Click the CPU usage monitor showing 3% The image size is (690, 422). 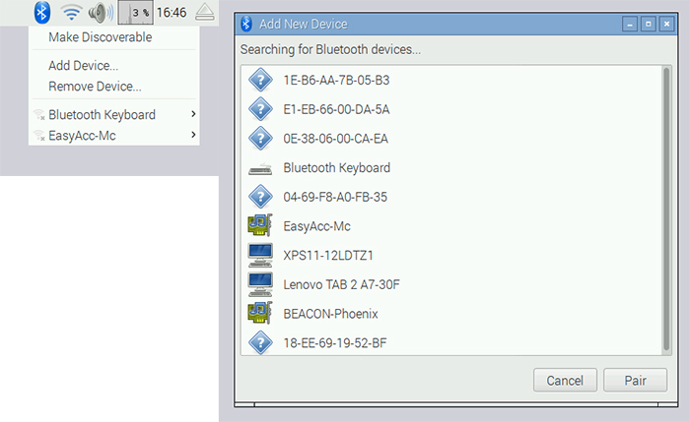[134, 13]
